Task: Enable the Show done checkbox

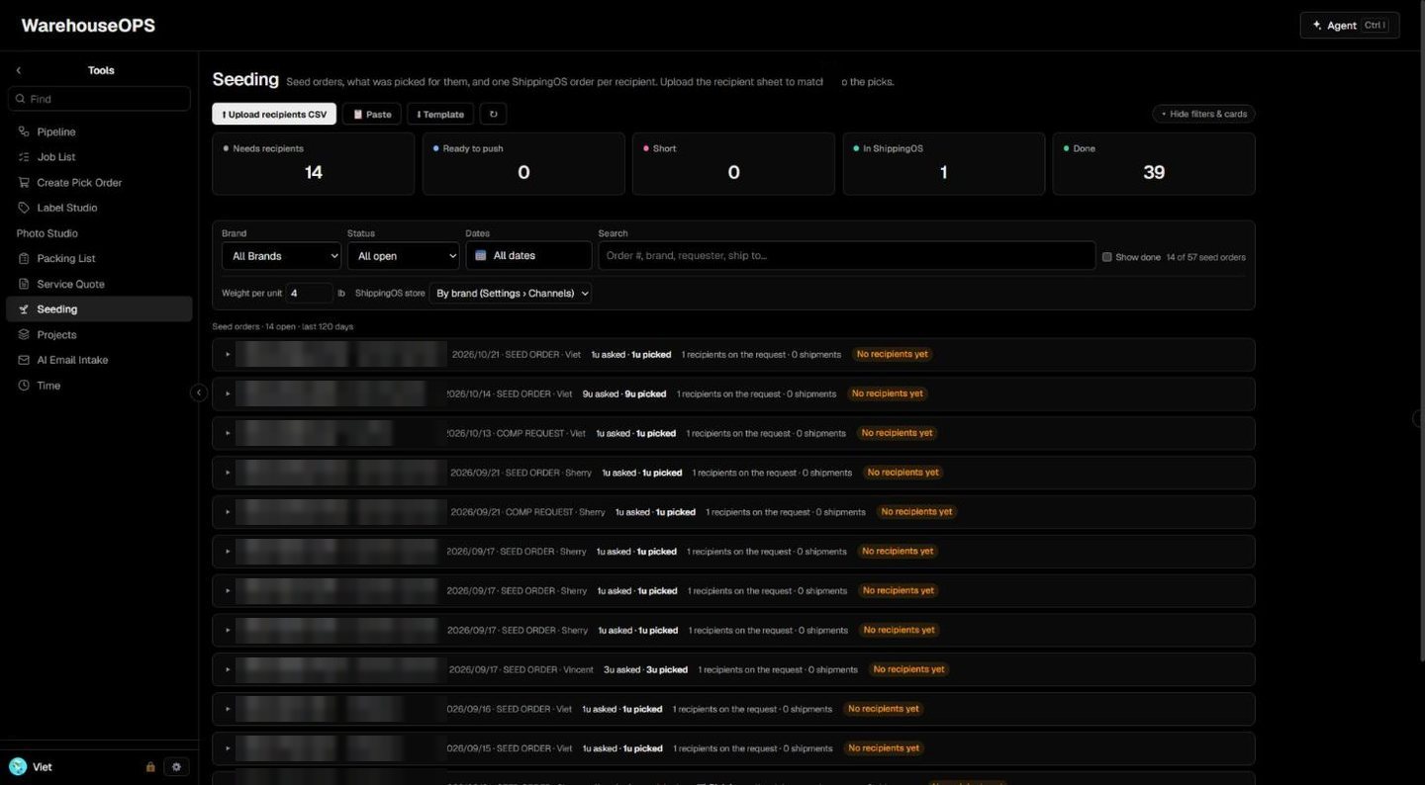Action: [1106, 257]
